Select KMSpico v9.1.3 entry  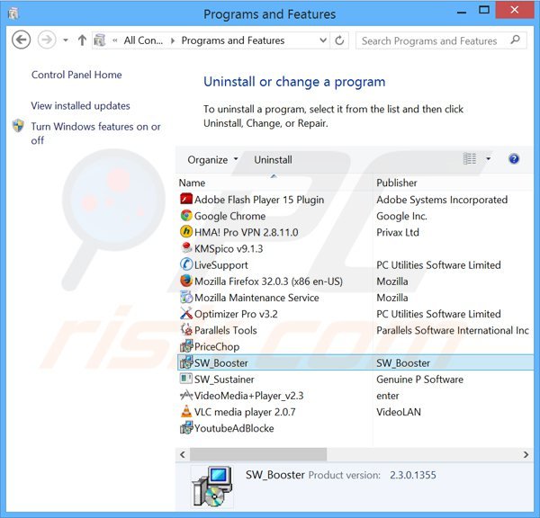point(229,248)
